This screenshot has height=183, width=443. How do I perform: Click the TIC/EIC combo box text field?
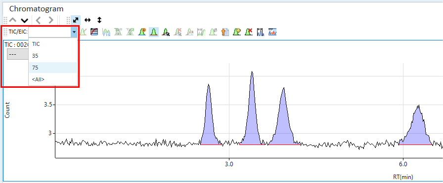click(50, 32)
